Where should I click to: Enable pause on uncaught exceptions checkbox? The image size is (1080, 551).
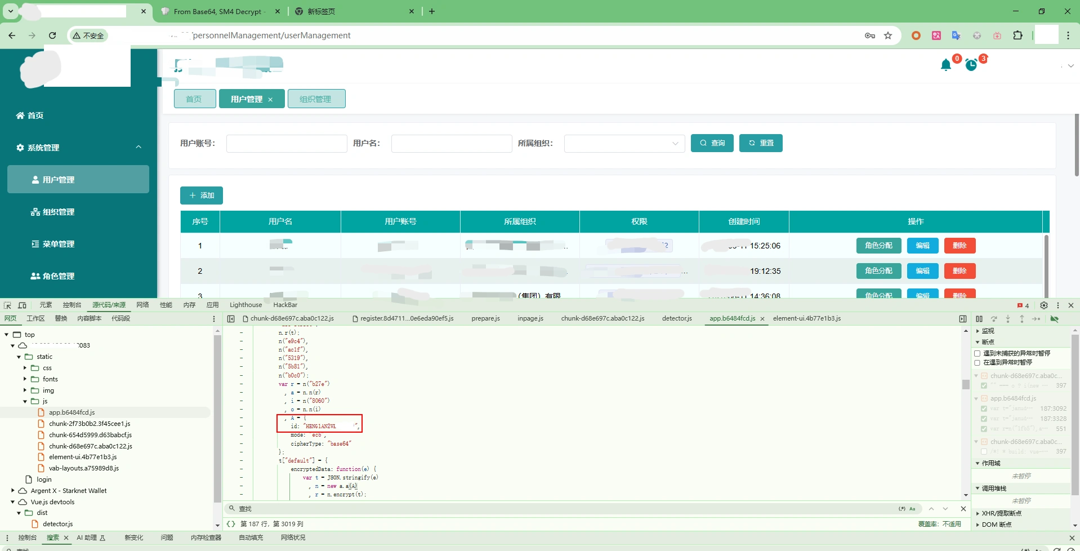[x=978, y=353]
